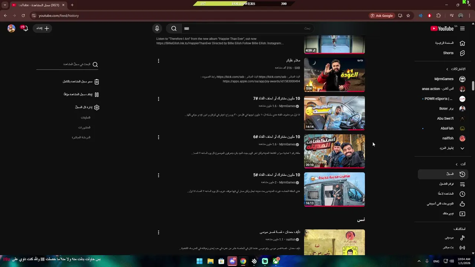Open the Live chat history link
This screenshot has width=475, height=267.
click(81, 138)
